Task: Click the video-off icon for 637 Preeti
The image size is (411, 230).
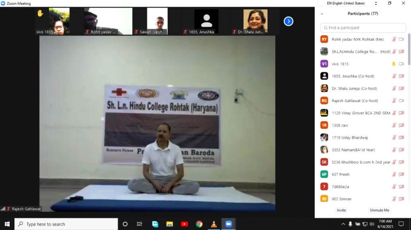Action: pos(401,174)
